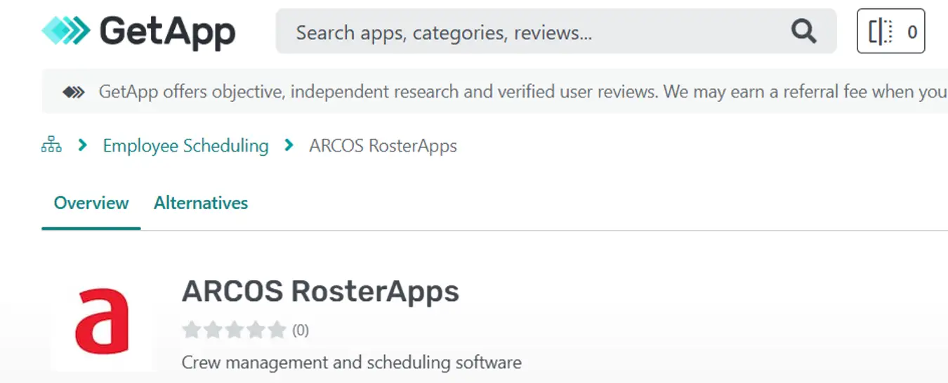Focus the Search apps, categories, reviews field
This screenshot has width=948, height=383.
tap(556, 32)
